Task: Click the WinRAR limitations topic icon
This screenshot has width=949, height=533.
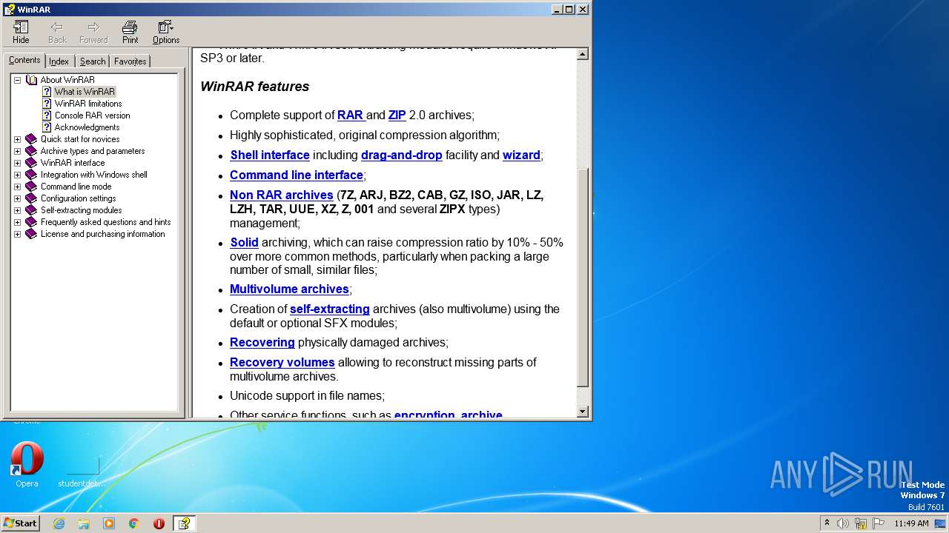Action: (x=47, y=104)
